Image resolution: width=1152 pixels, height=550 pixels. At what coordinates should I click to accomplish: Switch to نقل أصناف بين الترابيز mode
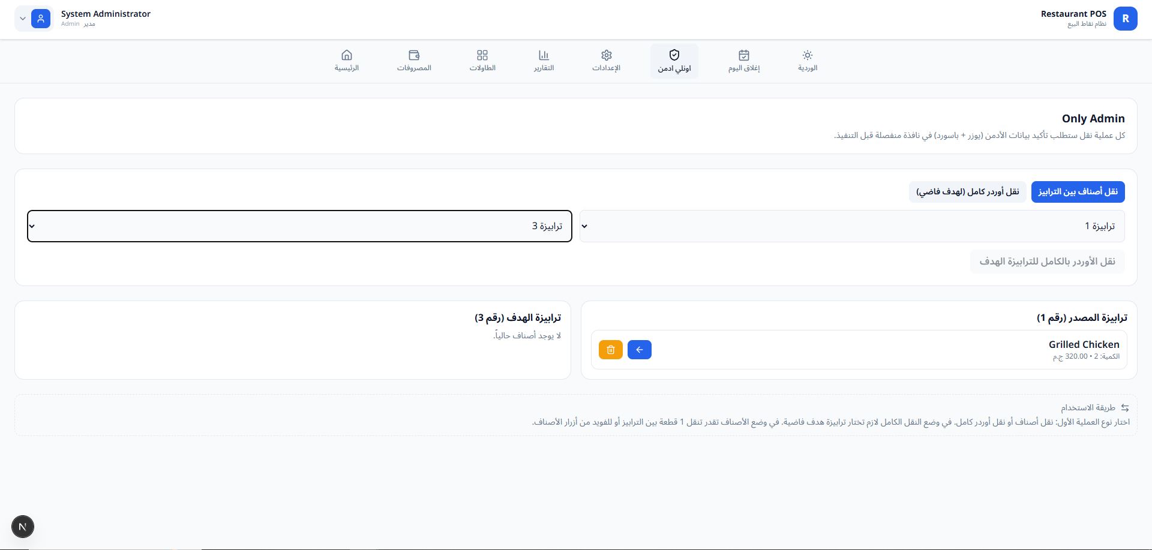[x=1078, y=192]
